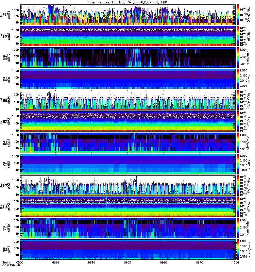Click the color bar beside thd scm3 FFT panel
Screen dimensions: 255x272
point(238,122)
